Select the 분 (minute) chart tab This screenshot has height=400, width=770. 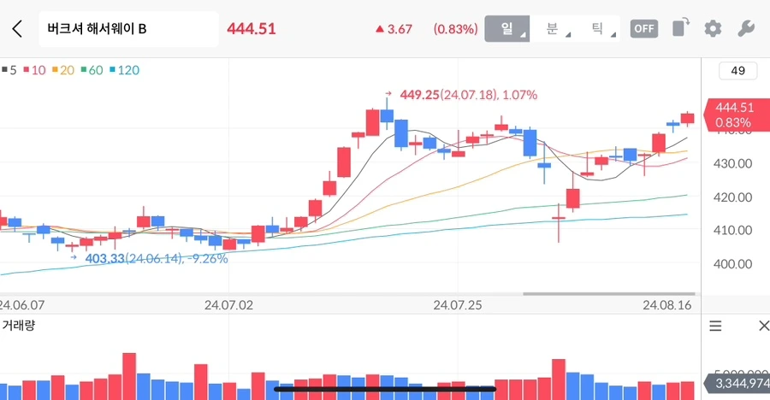click(x=552, y=29)
